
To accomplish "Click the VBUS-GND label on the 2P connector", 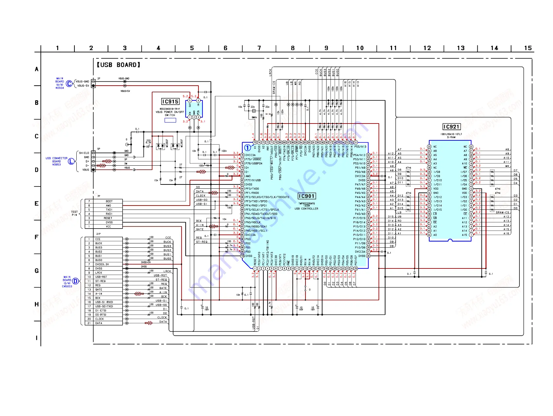I will (82, 81).
